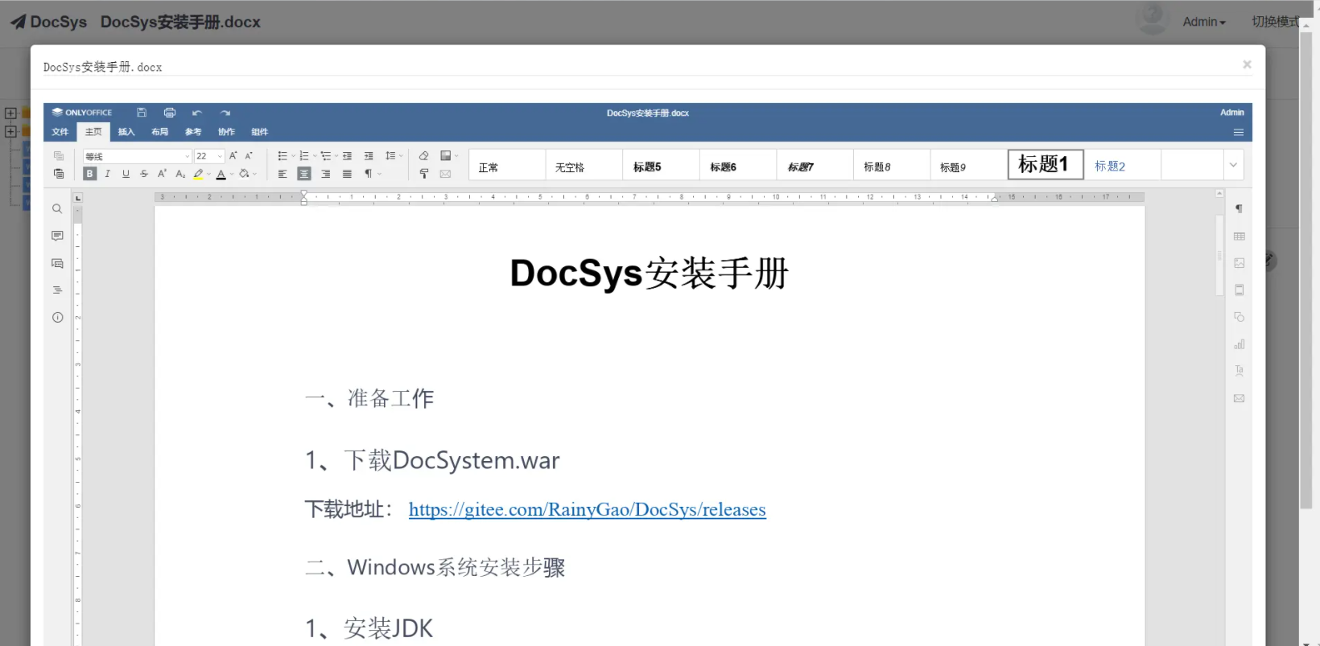This screenshot has height=646, width=1320.
Task: Click the Print icon in header
Action: 170,113
